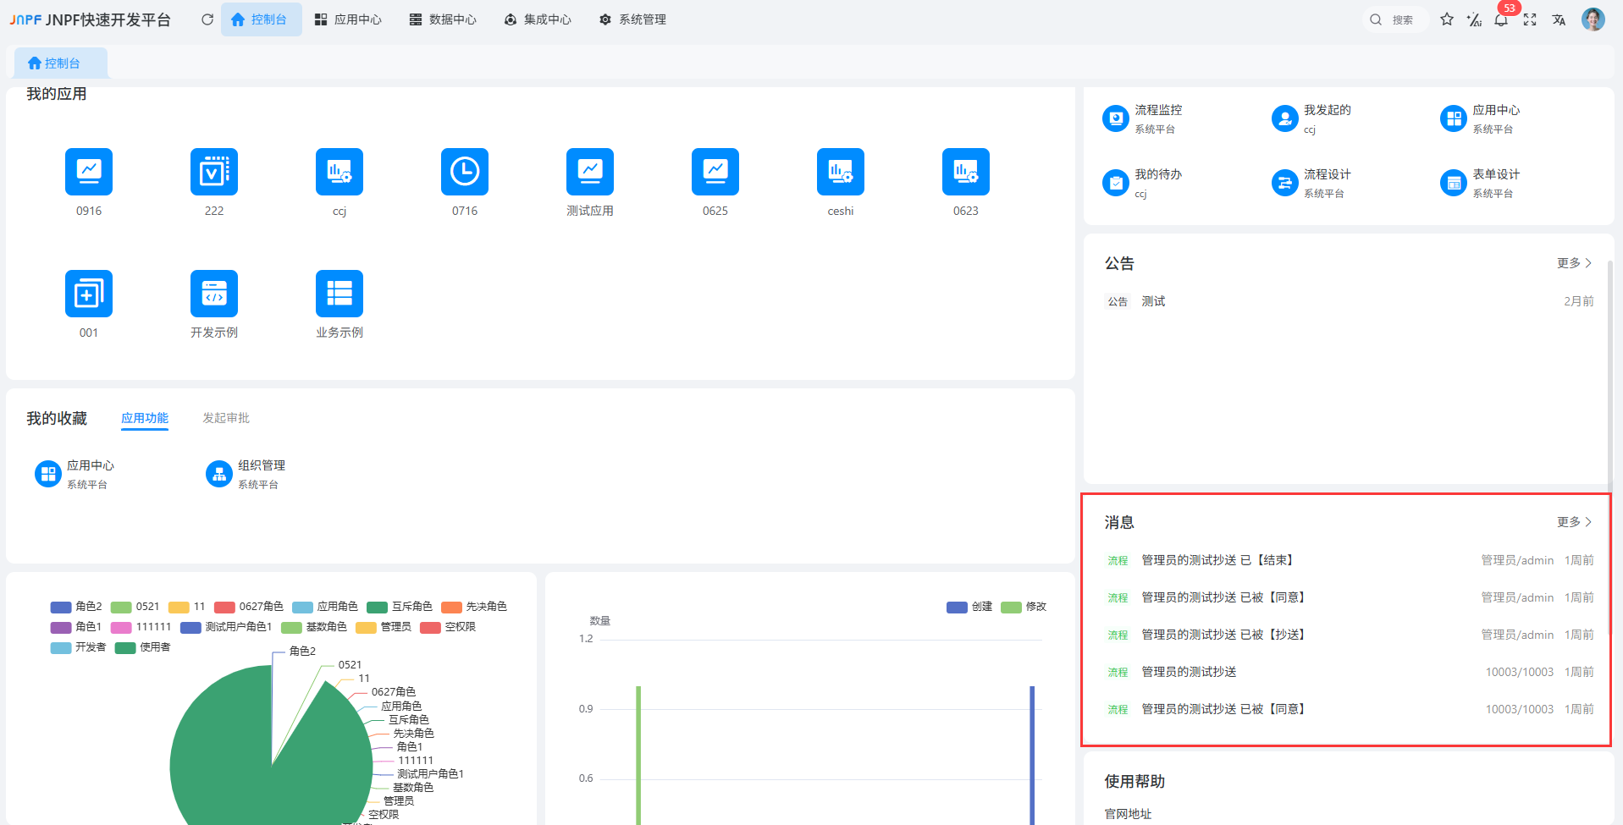The image size is (1623, 825).
Task: Toggle 修改 series in bar chart legend
Action: click(1024, 607)
